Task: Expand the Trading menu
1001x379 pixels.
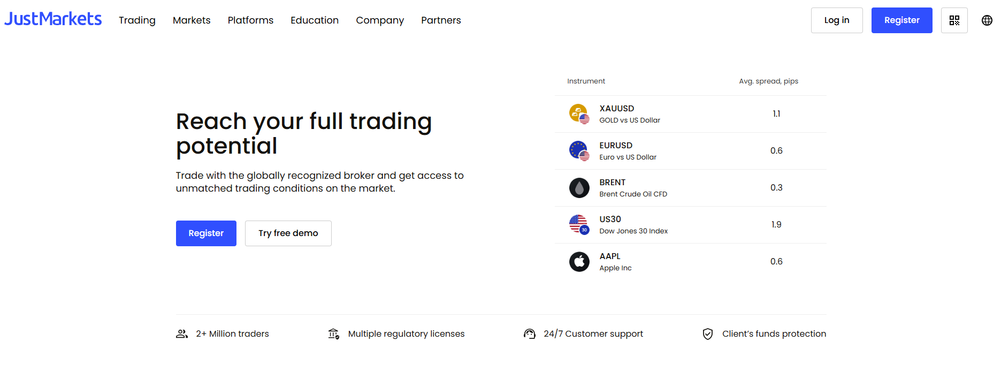Action: pos(137,20)
